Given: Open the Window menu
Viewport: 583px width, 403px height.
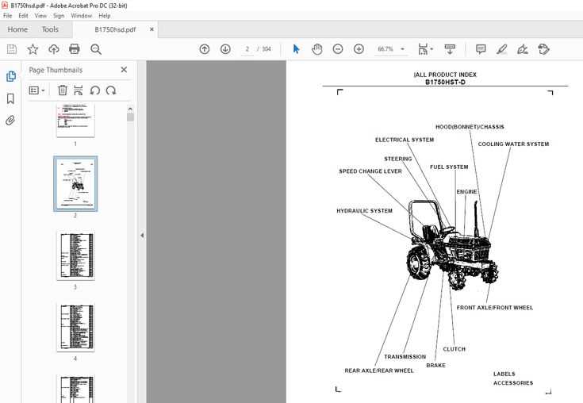Looking at the screenshot, I should pos(81,16).
